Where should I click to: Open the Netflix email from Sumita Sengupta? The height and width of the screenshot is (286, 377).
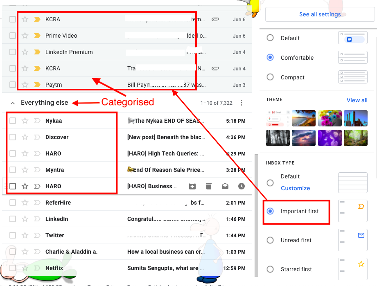127,268
